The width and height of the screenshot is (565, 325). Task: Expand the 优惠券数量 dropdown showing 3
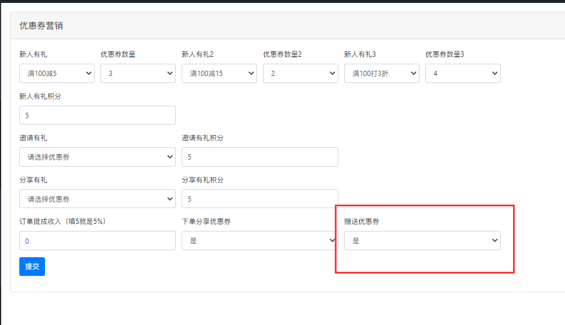[x=138, y=74]
